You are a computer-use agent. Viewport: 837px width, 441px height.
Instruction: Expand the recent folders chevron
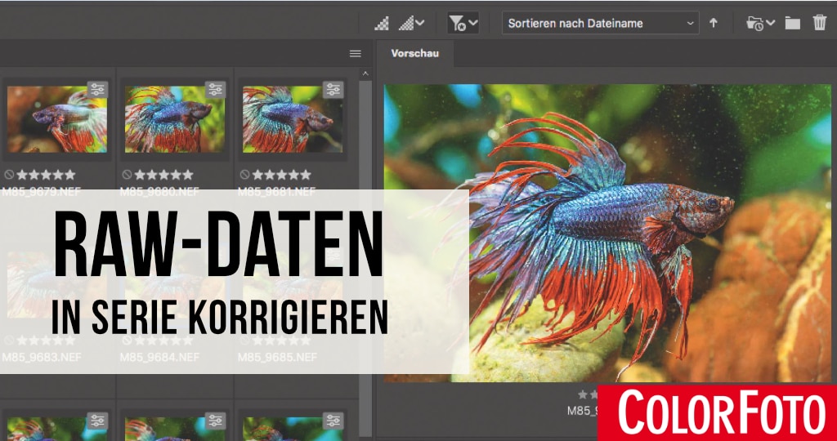click(x=770, y=23)
